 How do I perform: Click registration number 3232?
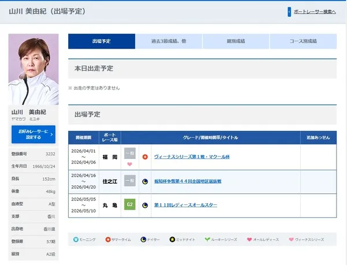click(x=50, y=154)
